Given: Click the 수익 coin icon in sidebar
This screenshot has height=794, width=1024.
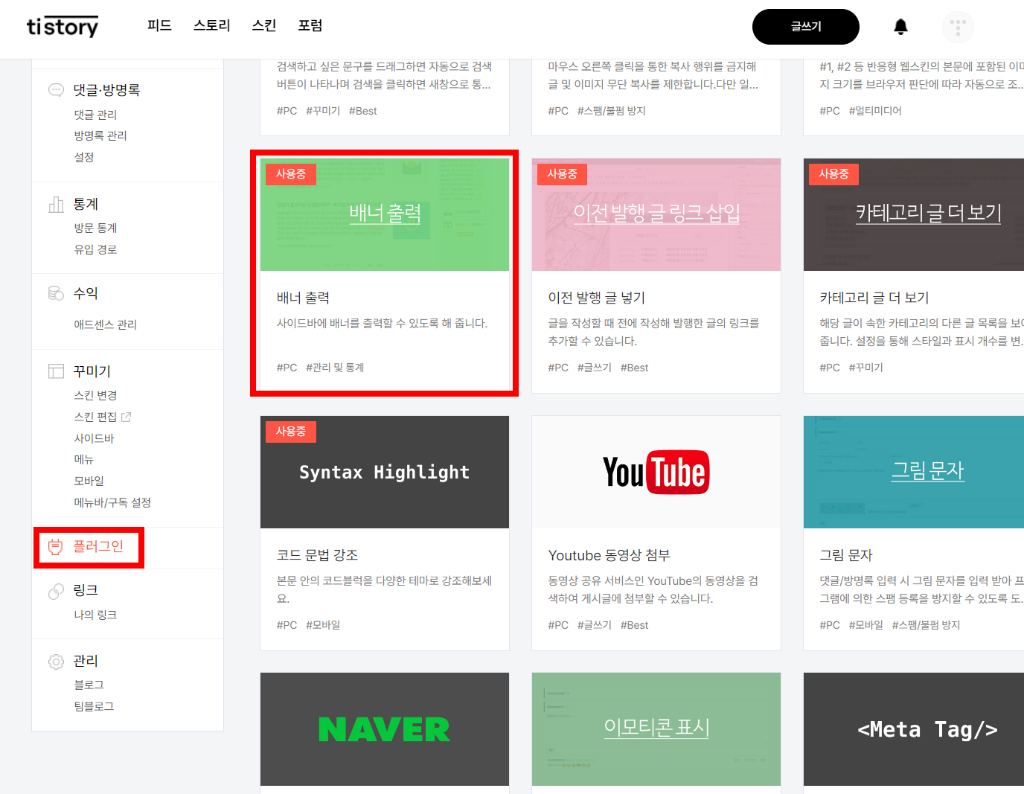Looking at the screenshot, I should (x=56, y=292).
